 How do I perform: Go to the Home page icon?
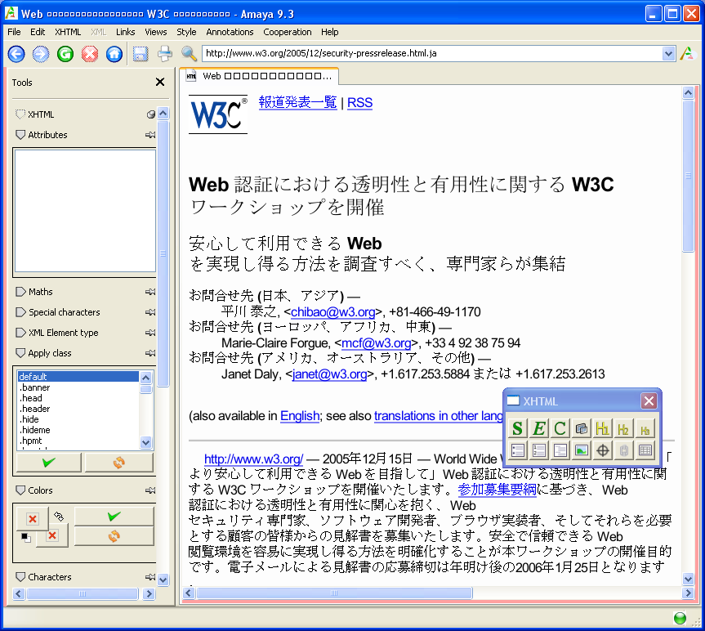click(x=114, y=54)
